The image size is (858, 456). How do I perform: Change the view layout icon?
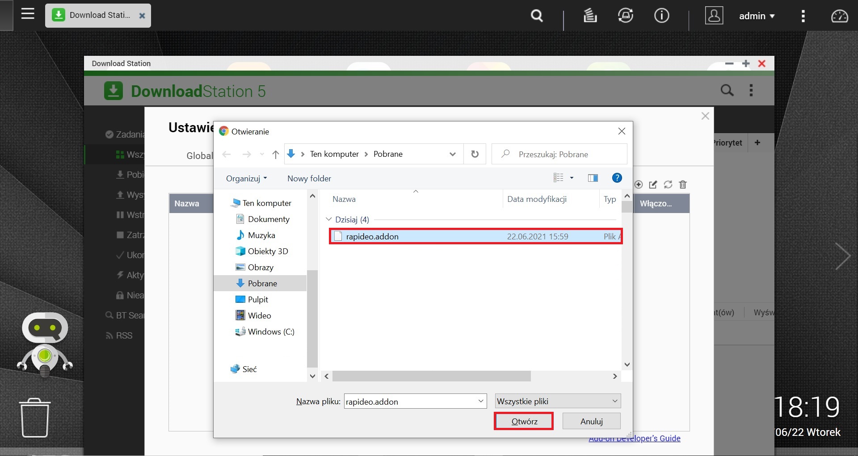point(558,178)
